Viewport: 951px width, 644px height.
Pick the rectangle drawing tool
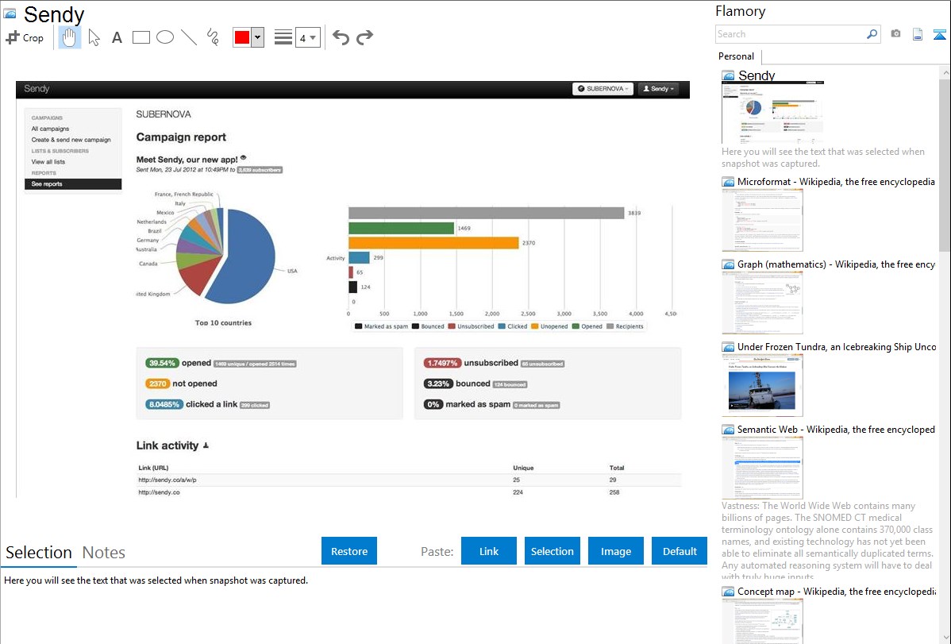tap(141, 37)
